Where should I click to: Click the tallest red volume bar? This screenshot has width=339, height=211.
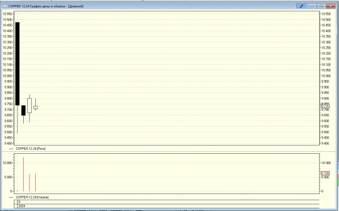[23, 174]
